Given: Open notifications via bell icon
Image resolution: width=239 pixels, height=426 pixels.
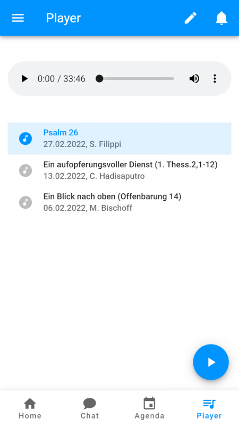Looking at the screenshot, I should (x=221, y=18).
